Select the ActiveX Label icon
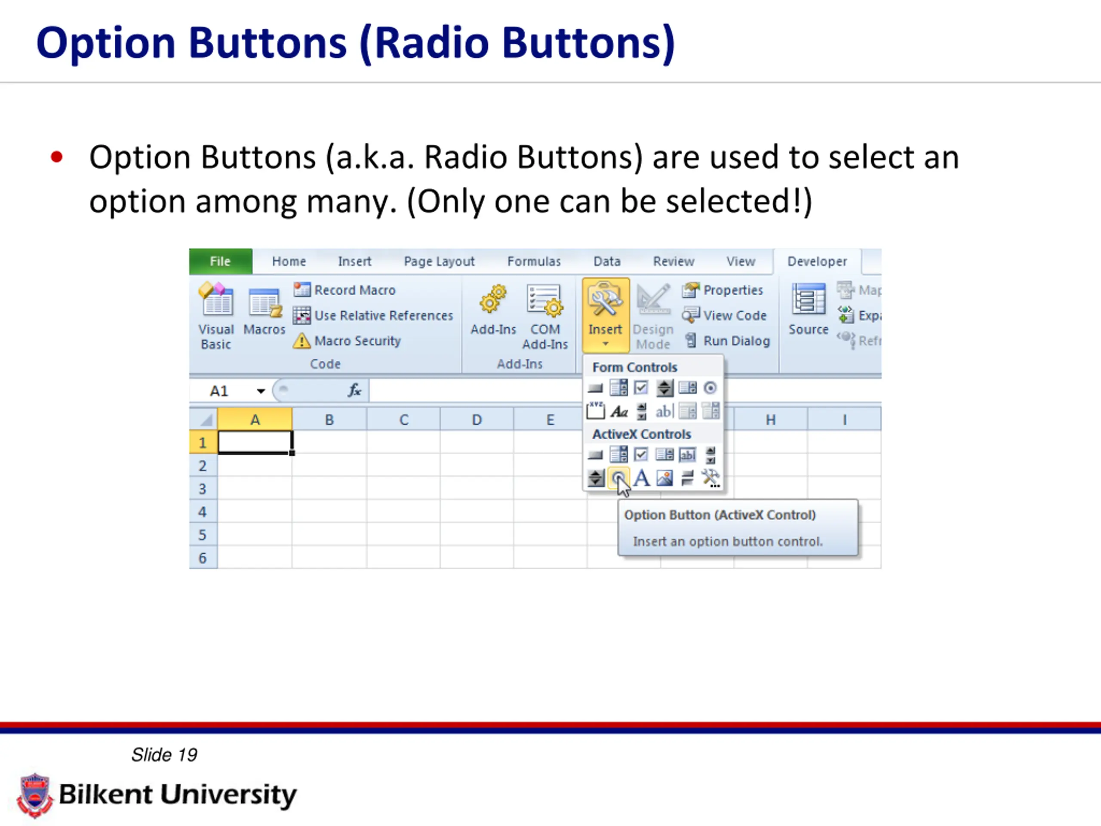Image resolution: width=1101 pixels, height=826 pixels. [642, 478]
